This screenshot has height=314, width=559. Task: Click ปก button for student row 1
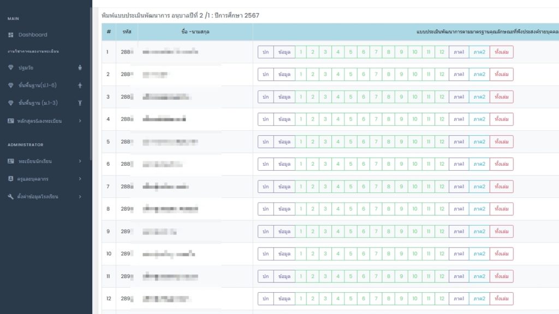265,52
